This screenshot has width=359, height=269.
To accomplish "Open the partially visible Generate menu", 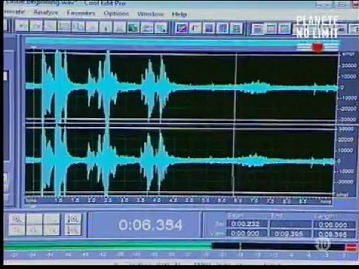I will tap(15, 12).
